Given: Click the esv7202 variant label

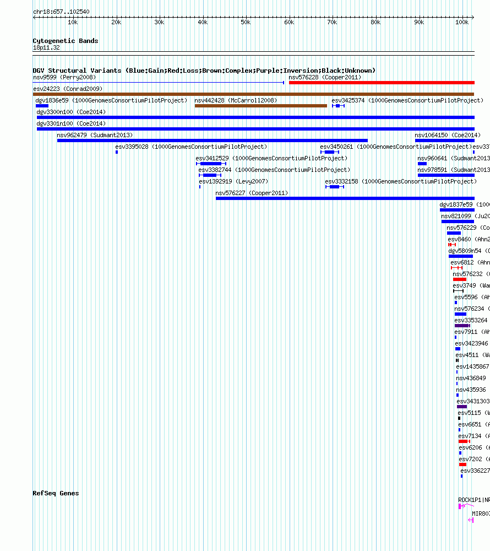Looking at the screenshot, I should click(474, 460).
